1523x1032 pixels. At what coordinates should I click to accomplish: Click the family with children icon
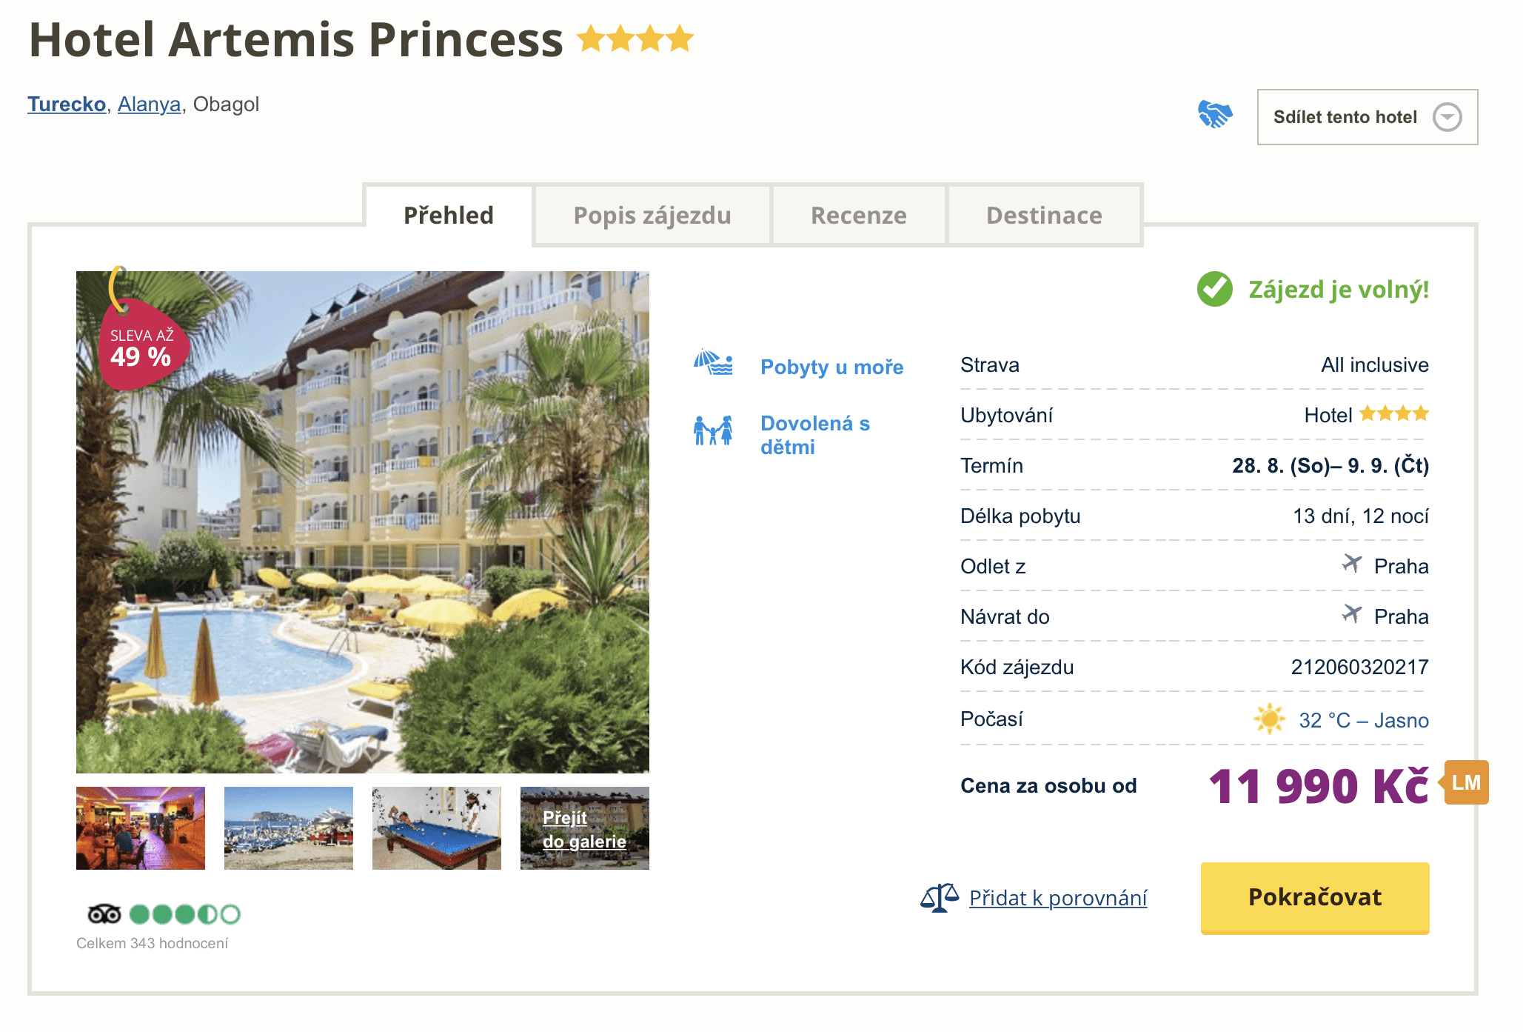(713, 430)
